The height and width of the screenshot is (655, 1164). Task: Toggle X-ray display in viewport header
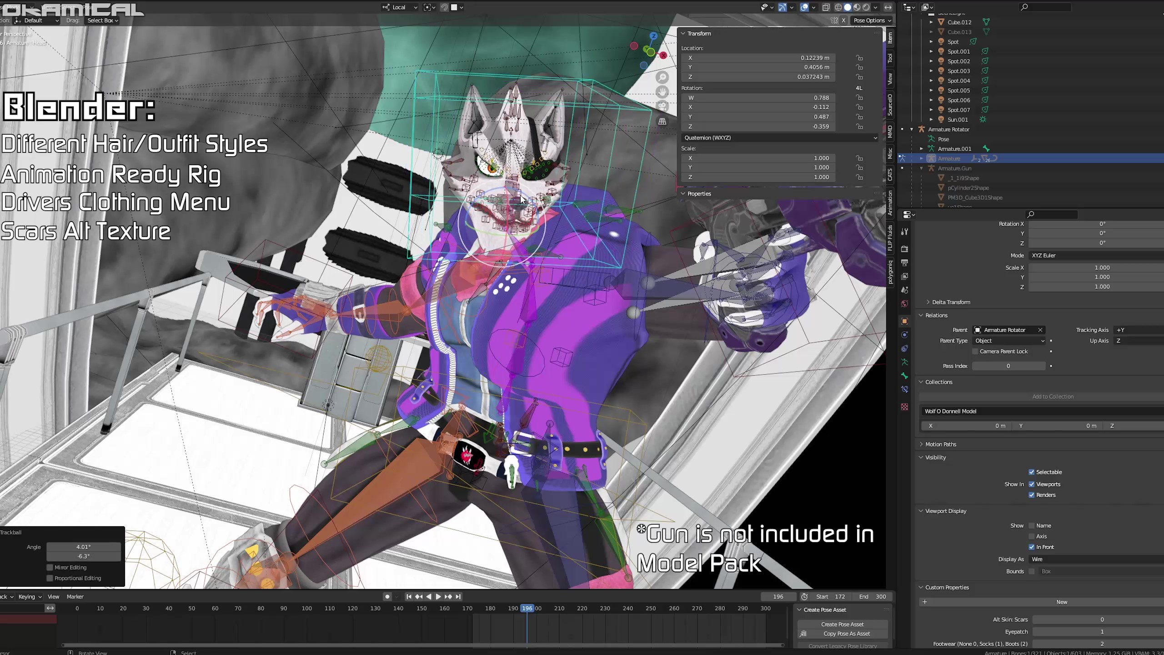tap(826, 7)
